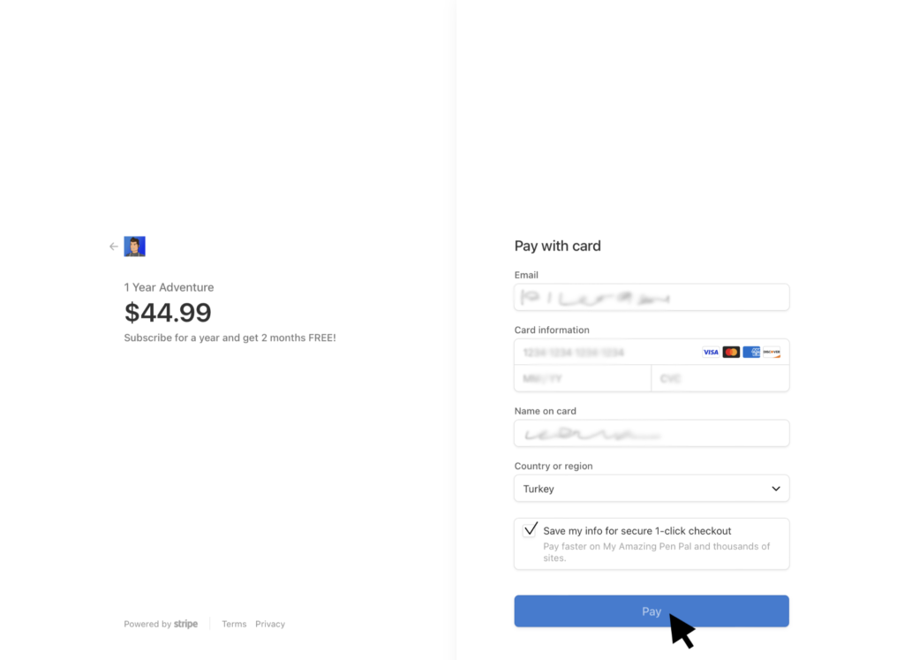Image resolution: width=904 pixels, height=660 pixels.
Task: Click the $44.99 price amount
Action: (x=168, y=313)
